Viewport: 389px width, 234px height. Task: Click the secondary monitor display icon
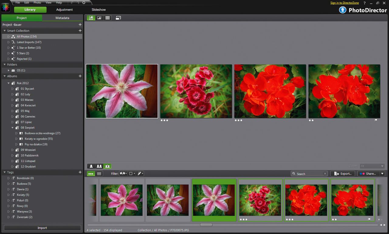118,18
